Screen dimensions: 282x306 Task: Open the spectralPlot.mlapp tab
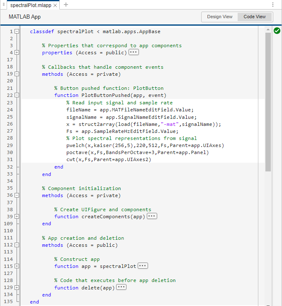(x=31, y=5)
